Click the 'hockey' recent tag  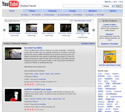[x=114, y=81]
